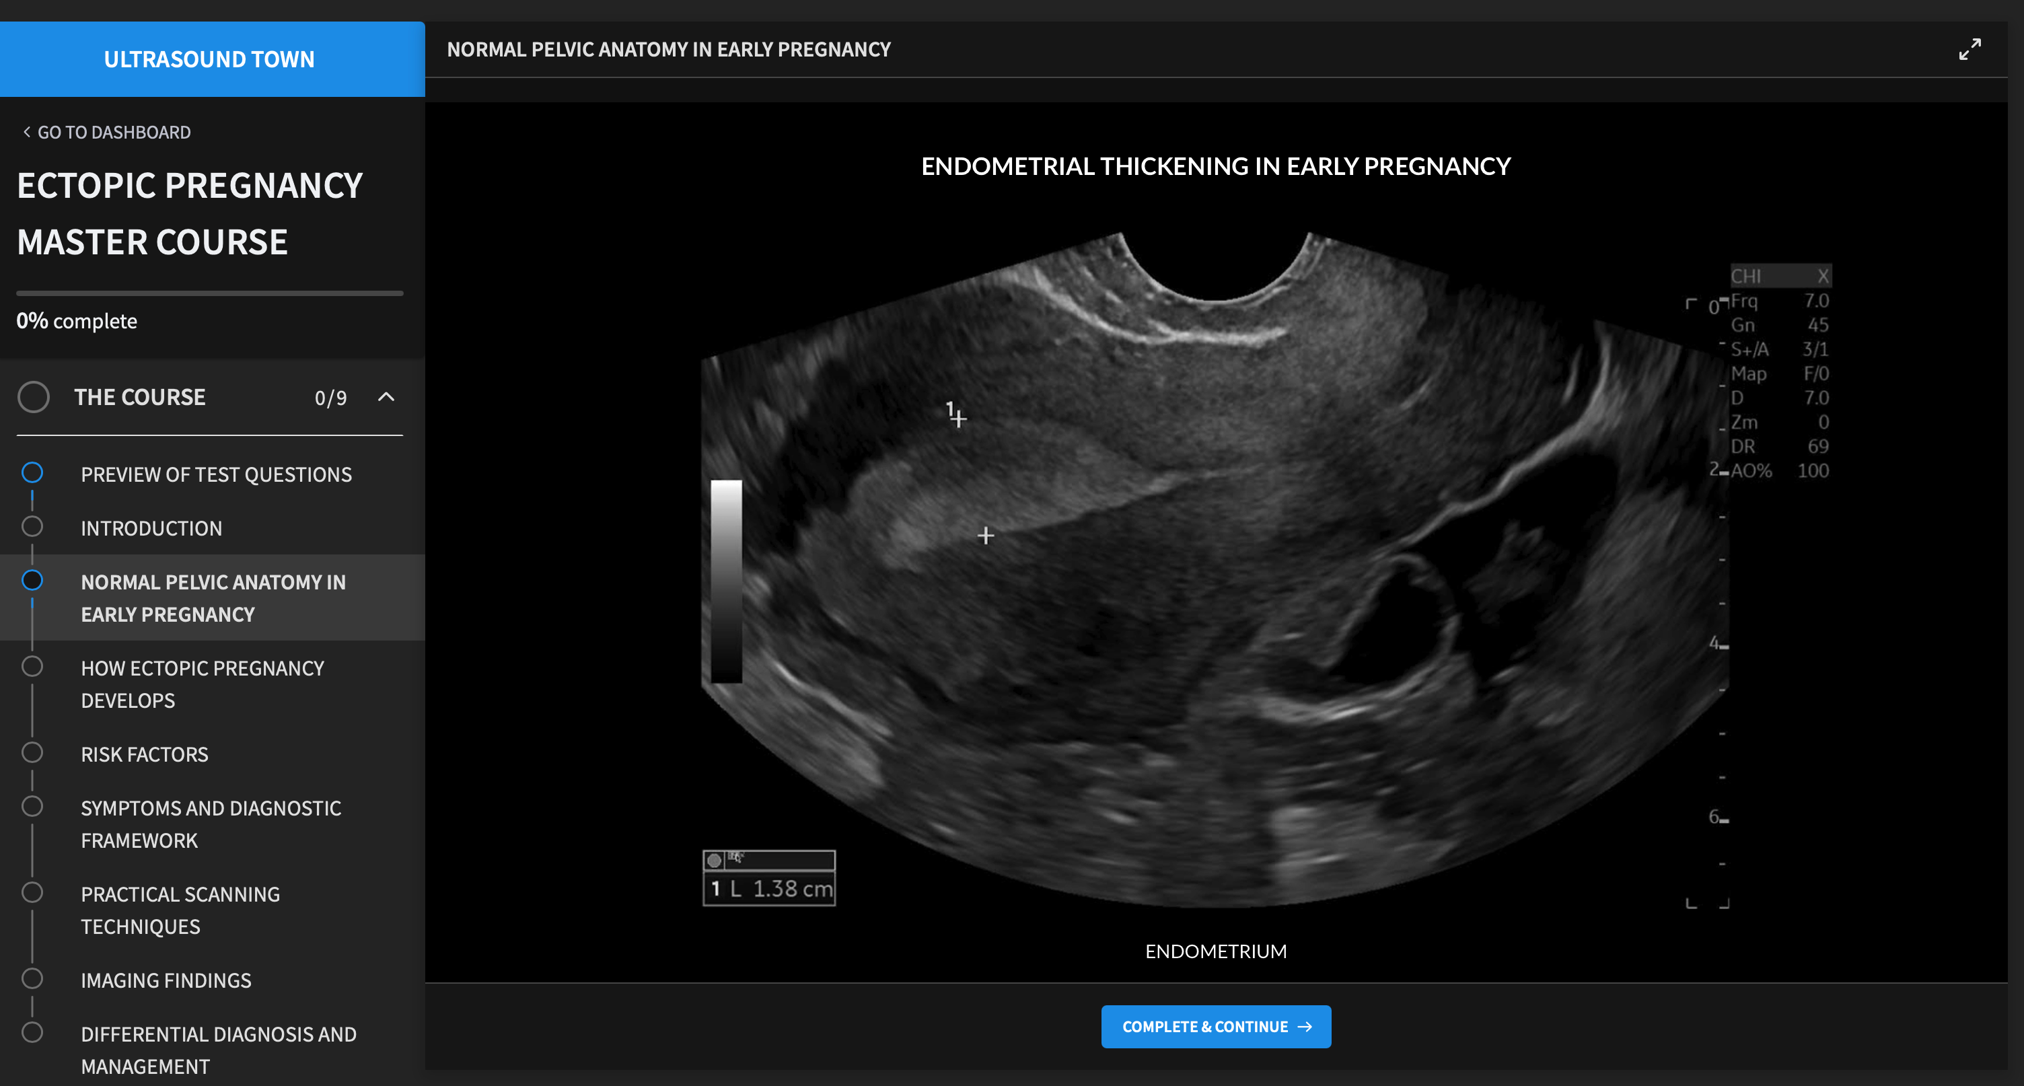Collapse The Course section chevron
Image resolution: width=2024 pixels, height=1086 pixels.
coord(386,397)
